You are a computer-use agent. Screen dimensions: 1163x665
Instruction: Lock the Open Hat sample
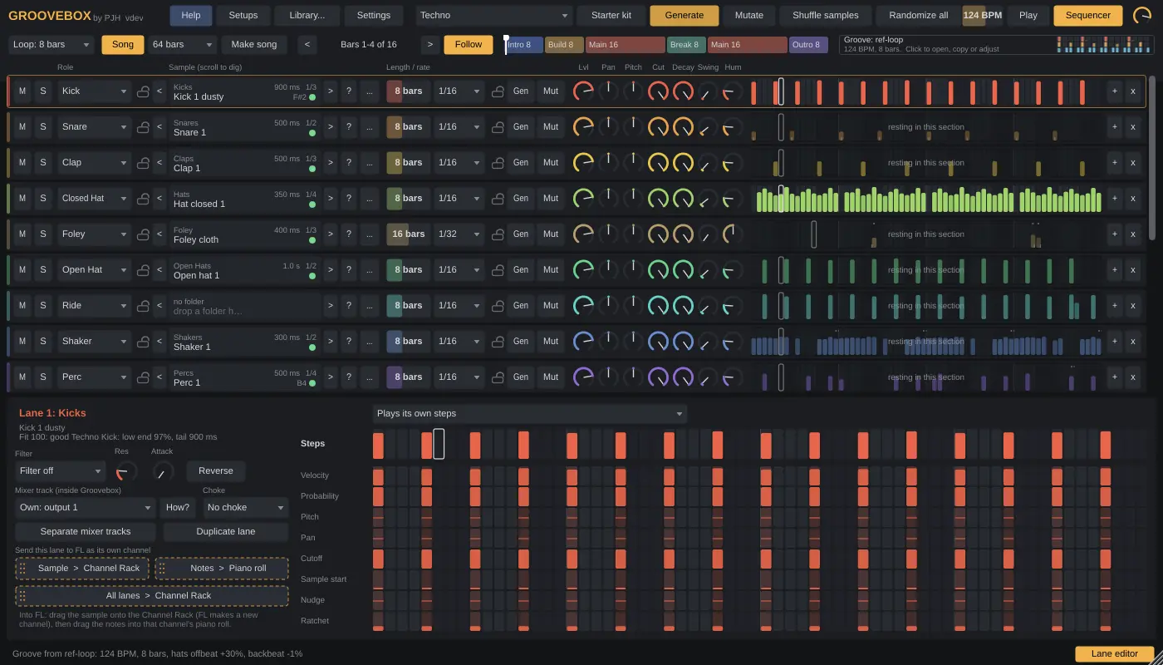[143, 270]
